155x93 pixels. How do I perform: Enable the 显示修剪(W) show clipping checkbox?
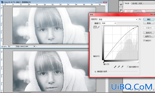pyautogui.click(x=128, y=67)
